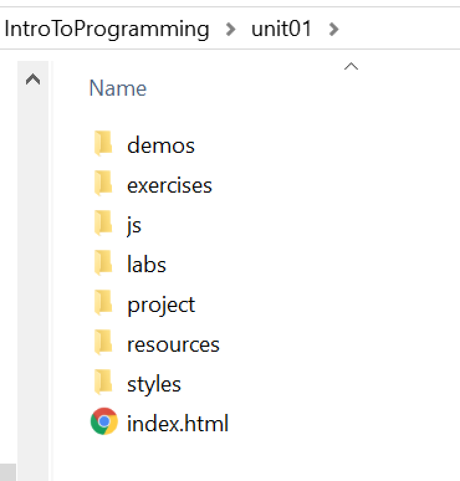Click the index.html file name
460x481 pixels.
tap(178, 423)
